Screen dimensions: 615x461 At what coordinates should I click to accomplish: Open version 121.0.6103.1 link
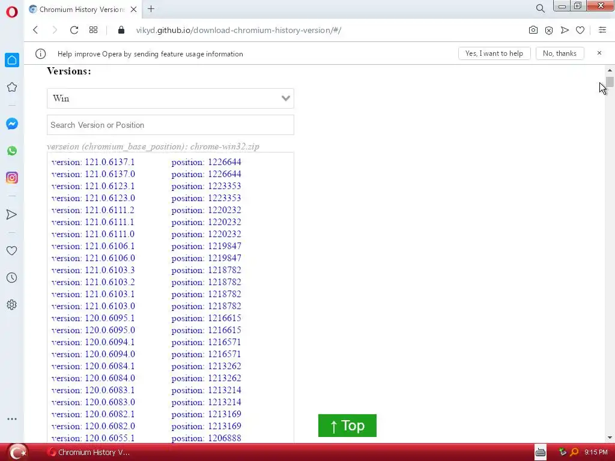click(93, 294)
